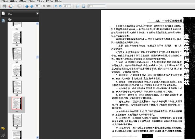The image size is (195, 139).
Task: Click the thumbnail label 52
Action: point(17,62)
